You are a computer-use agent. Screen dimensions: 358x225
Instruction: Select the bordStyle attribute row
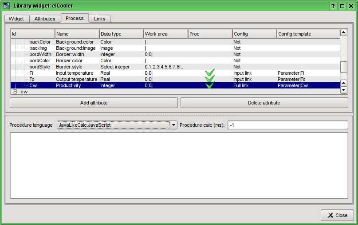[x=40, y=67]
